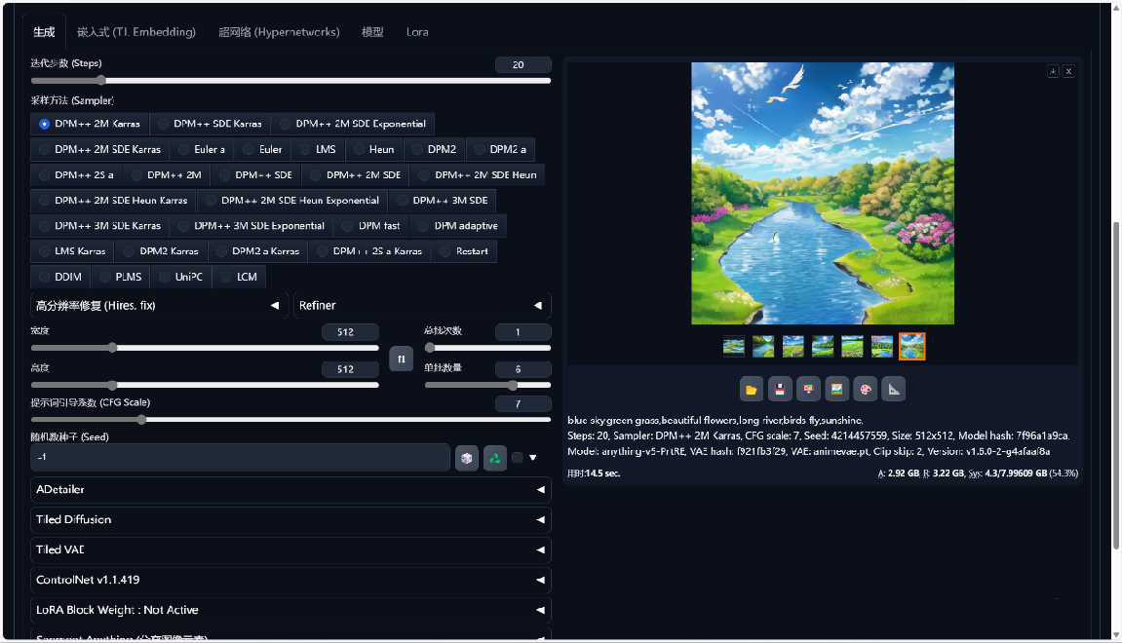Click the purple floppy disk save icon
This screenshot has width=1122, height=643.
779,390
